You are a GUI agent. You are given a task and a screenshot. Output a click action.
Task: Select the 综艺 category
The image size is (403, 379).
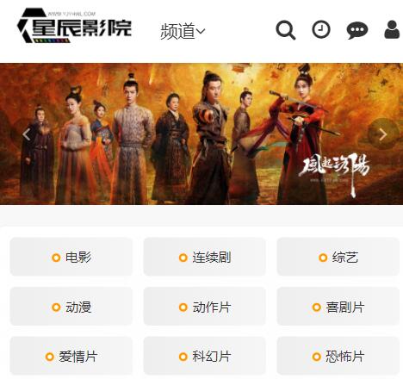click(338, 257)
